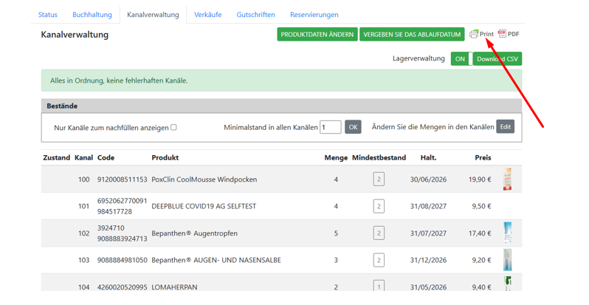Open PoxClin CoolMousse product thumbnail

(507, 179)
